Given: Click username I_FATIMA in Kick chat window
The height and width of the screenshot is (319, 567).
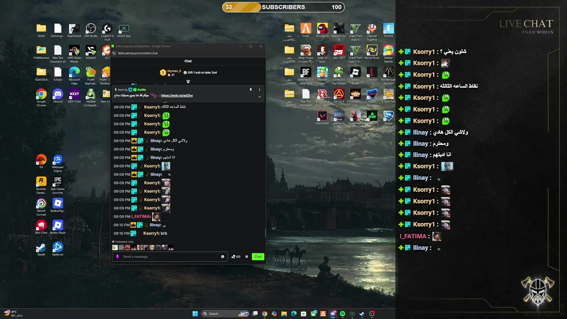Looking at the screenshot, I should click(140, 217).
